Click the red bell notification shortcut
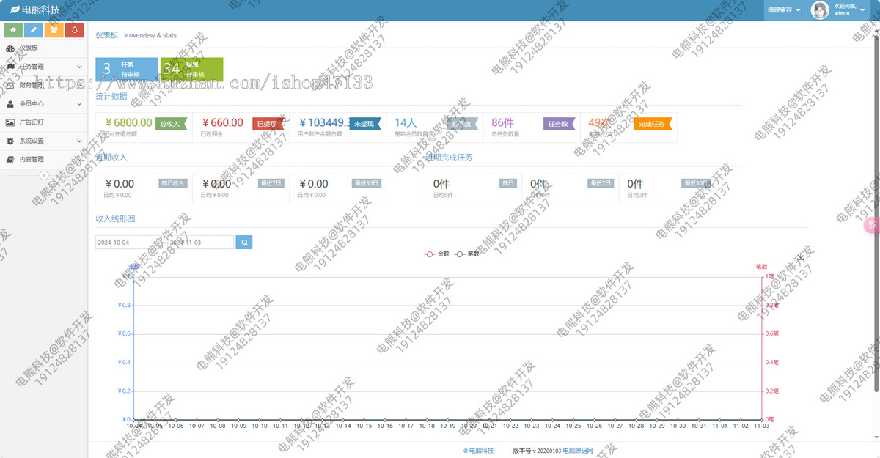The image size is (880, 458). click(x=74, y=30)
